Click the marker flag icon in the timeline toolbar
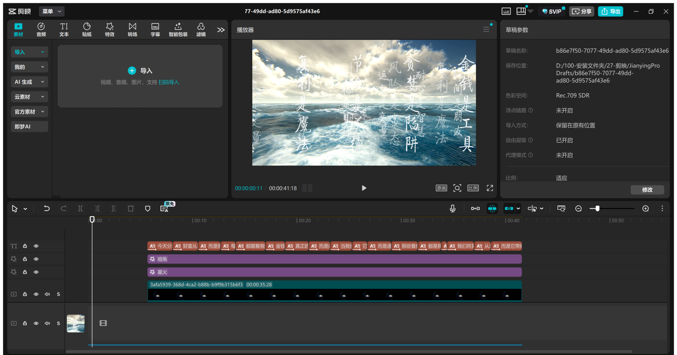Viewport: 677px width, 355px height. 148,209
